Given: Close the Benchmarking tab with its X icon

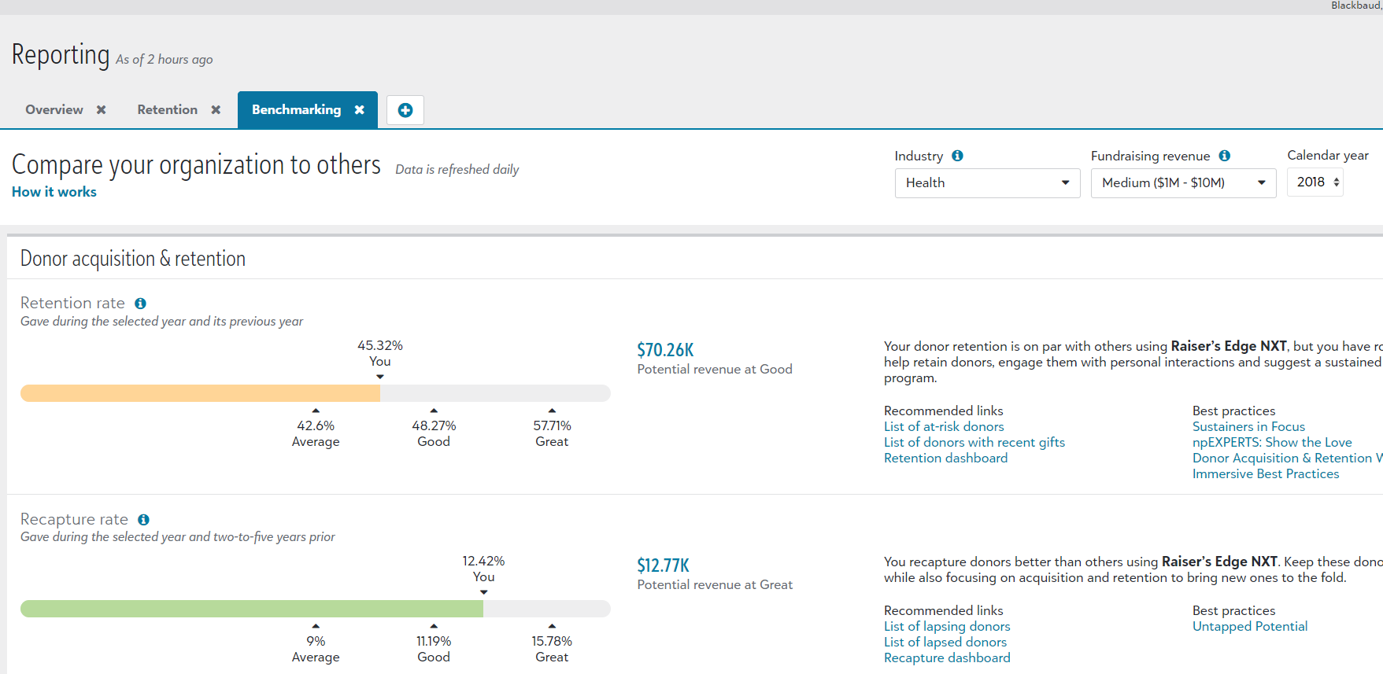Looking at the screenshot, I should point(360,110).
